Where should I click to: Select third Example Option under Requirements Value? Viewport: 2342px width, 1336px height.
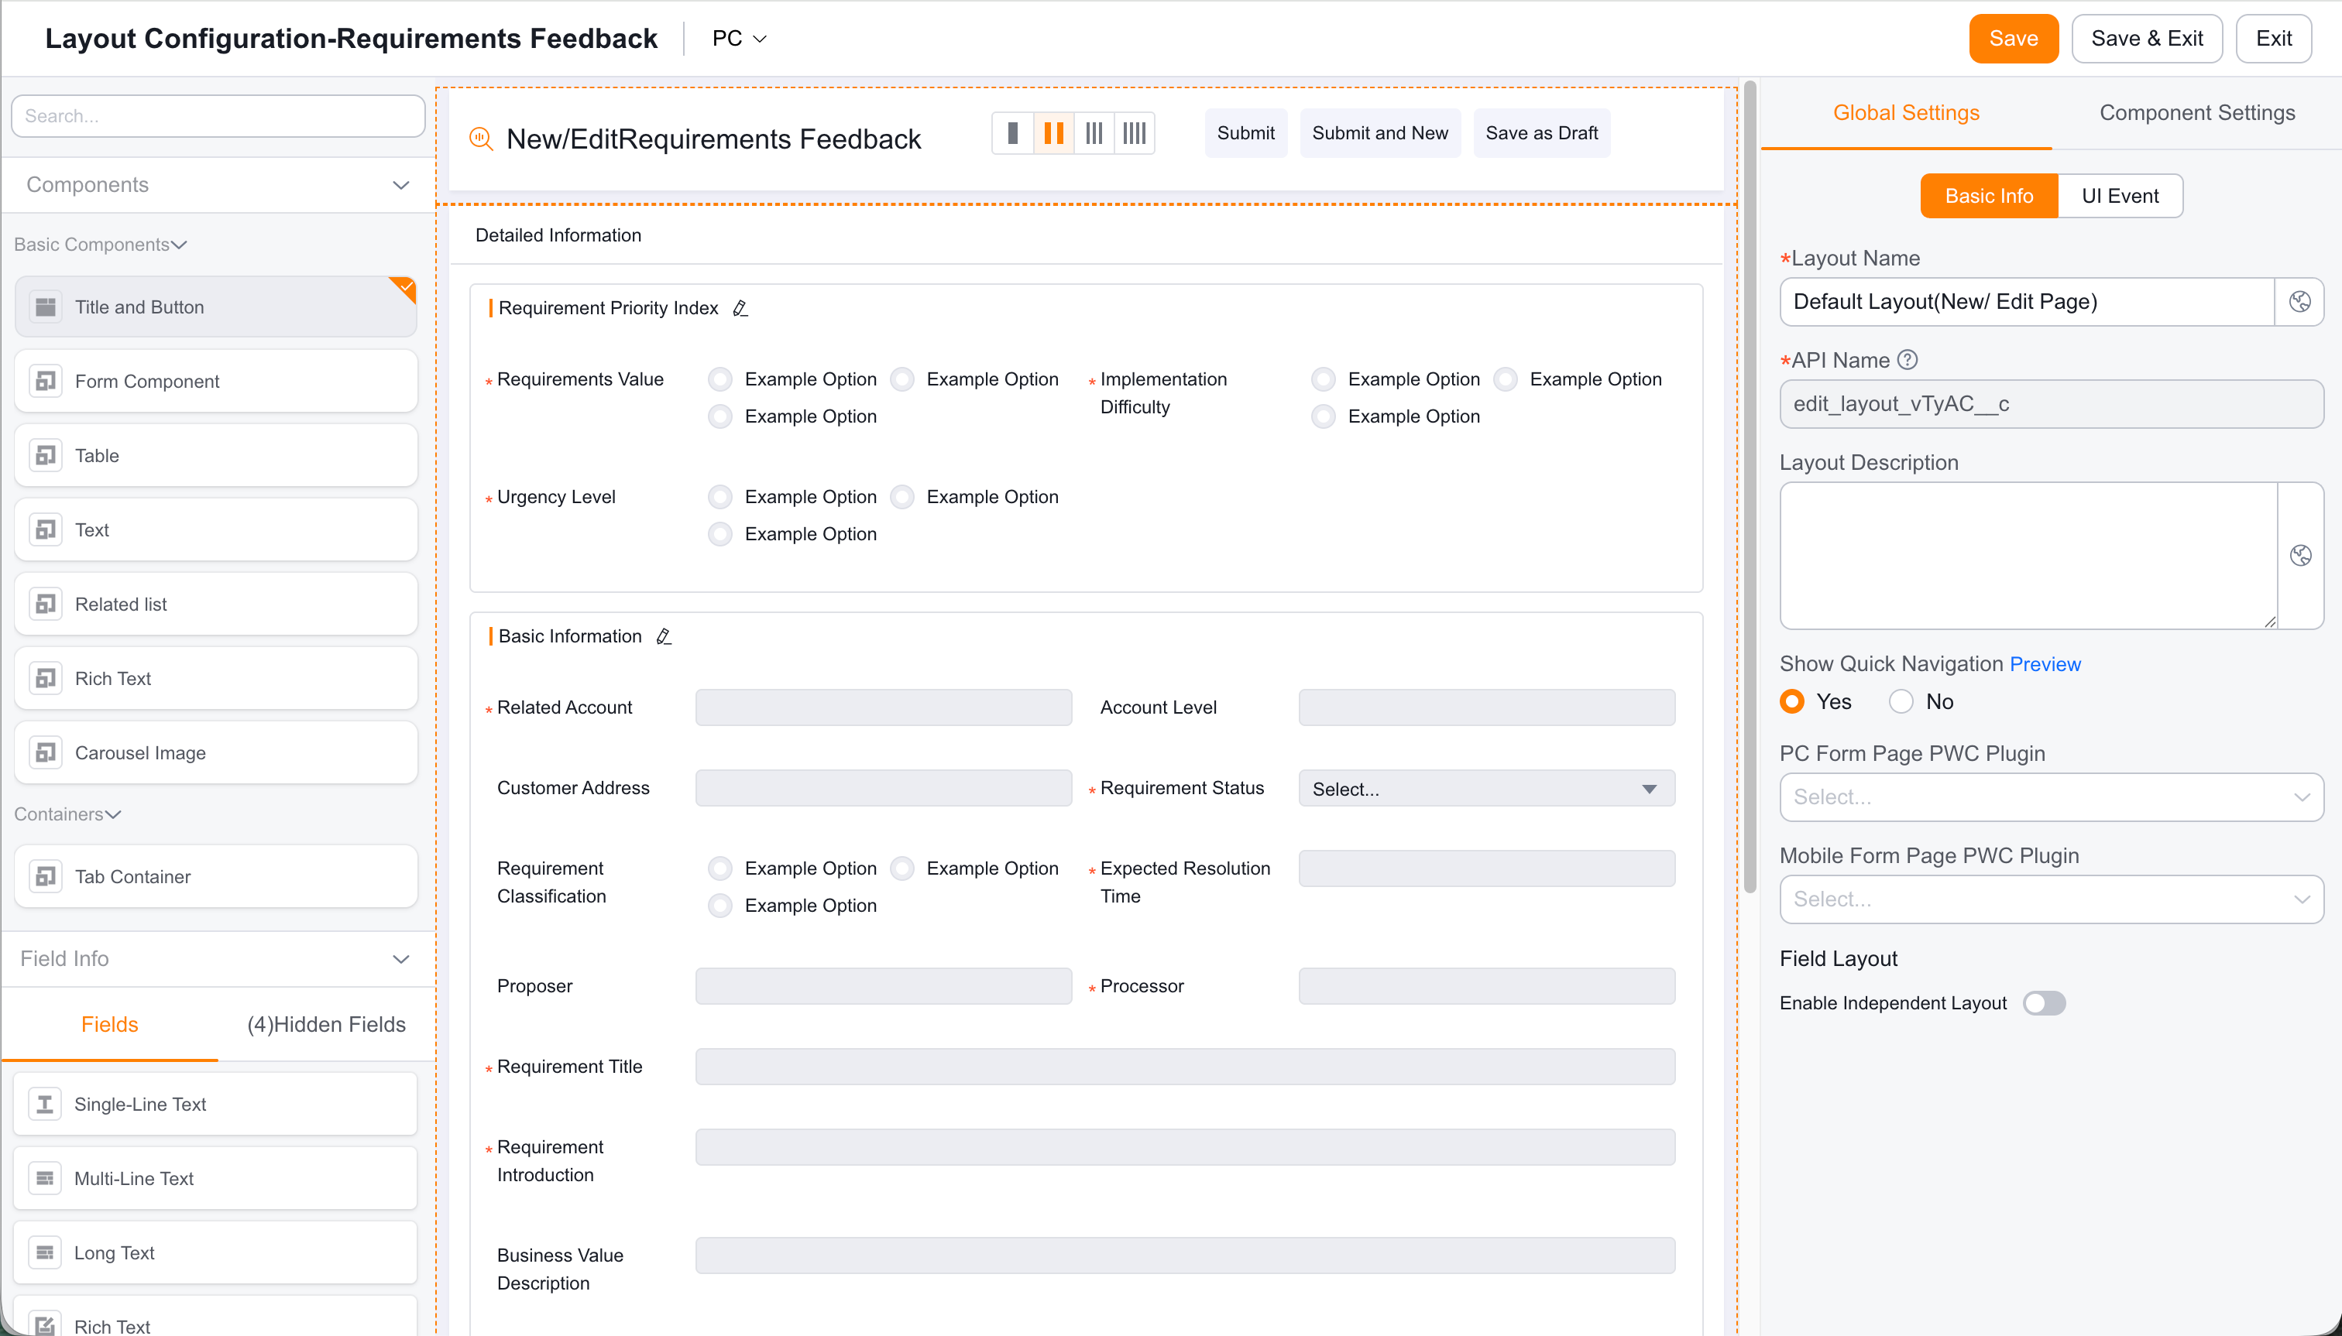coord(721,416)
